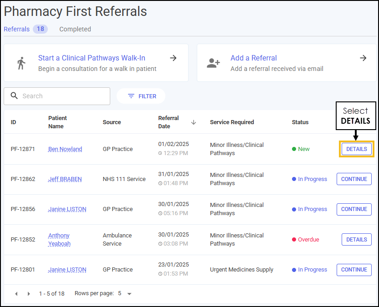Open the FILTER options
The image size is (379, 307).
pyautogui.click(x=141, y=96)
